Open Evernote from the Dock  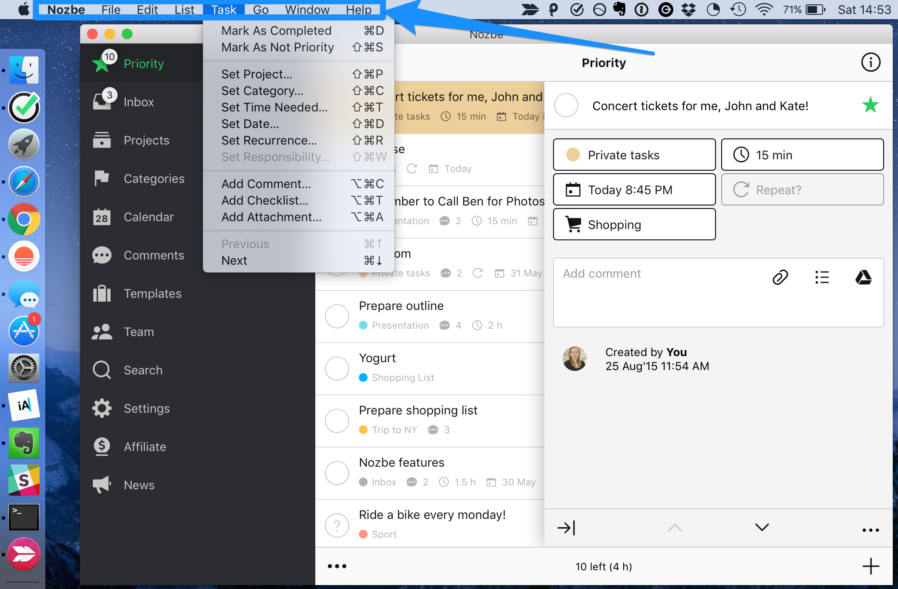coord(24,443)
